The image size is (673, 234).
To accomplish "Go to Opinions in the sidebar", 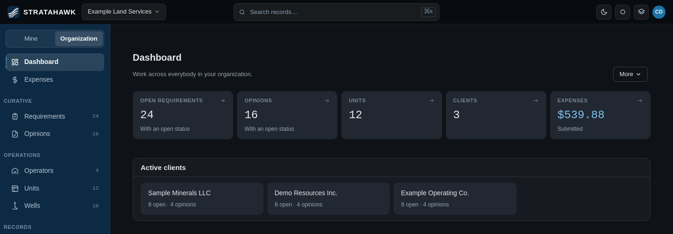I will tap(55, 134).
